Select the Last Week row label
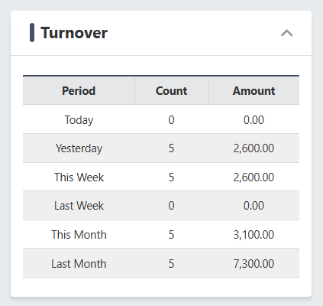323x306 pixels. pos(79,206)
